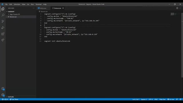Select the firstvm.txt editor tab
Image resolution: width=183 pixels, height=103 pixels.
point(58,8)
